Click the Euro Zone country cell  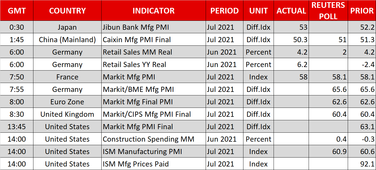coord(67,102)
